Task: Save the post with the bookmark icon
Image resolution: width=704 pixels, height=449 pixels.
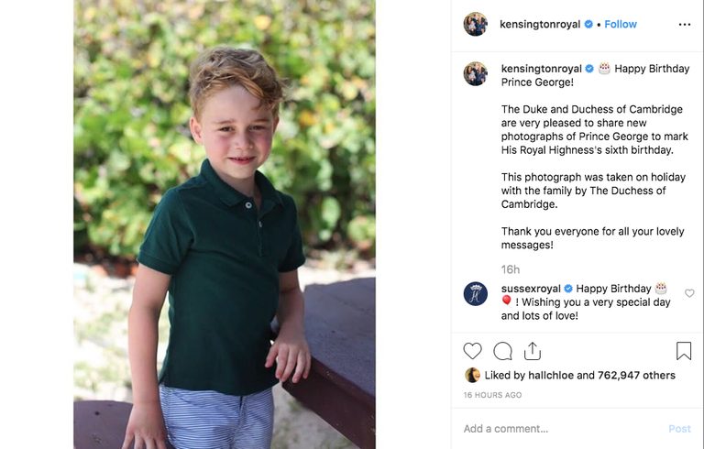Action: click(x=684, y=351)
